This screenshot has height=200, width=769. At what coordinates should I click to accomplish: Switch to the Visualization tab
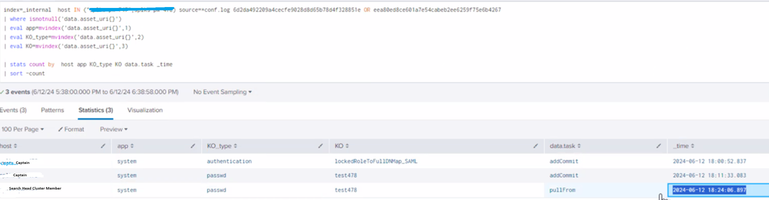145,110
